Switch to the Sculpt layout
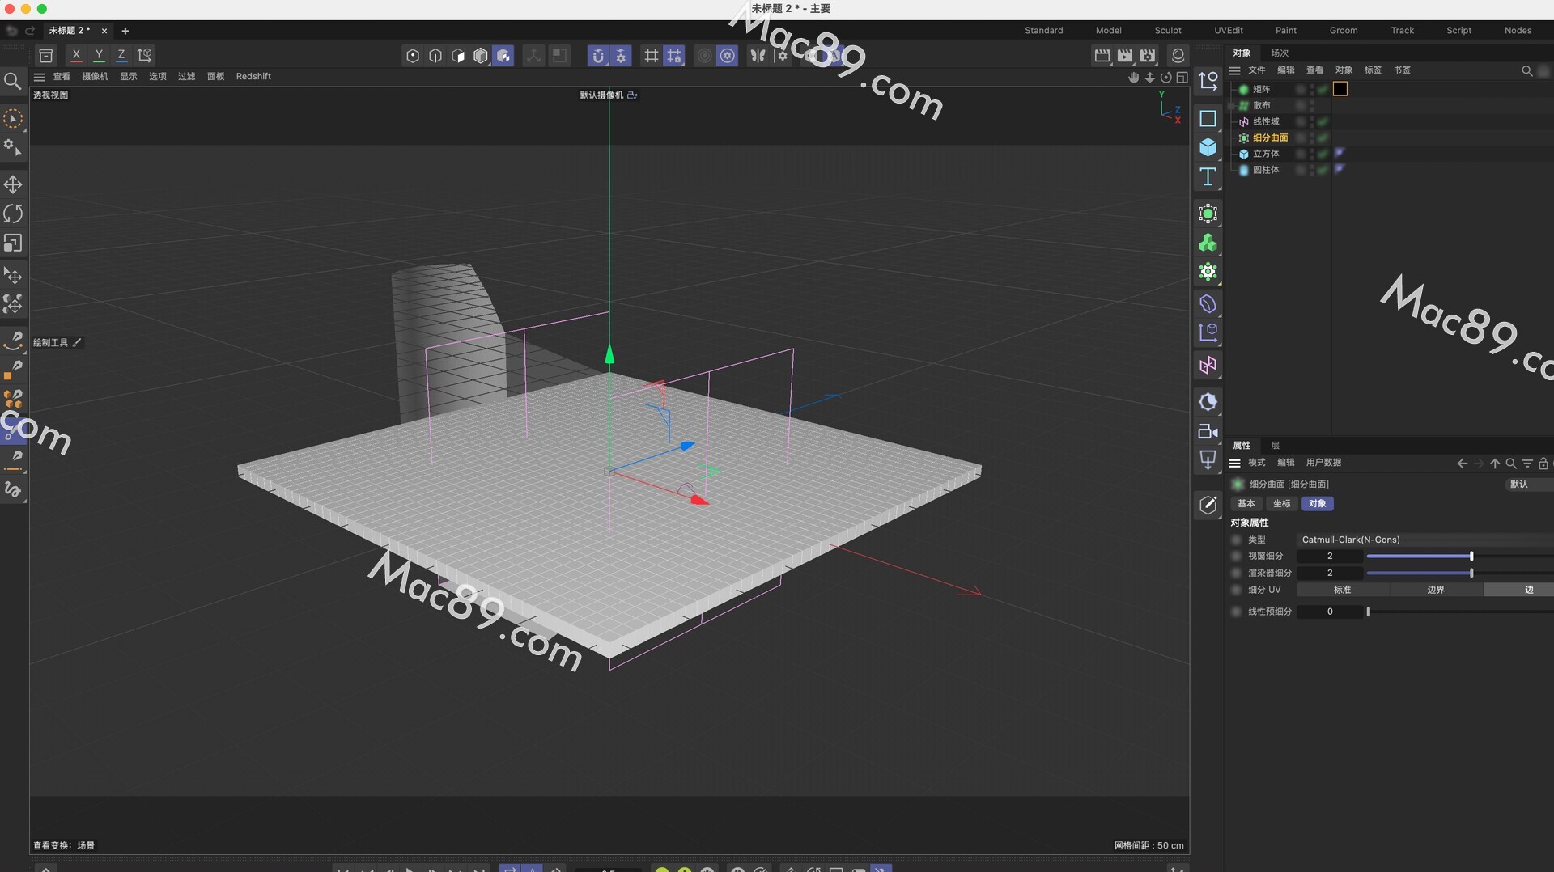The image size is (1554, 872). point(1167,30)
